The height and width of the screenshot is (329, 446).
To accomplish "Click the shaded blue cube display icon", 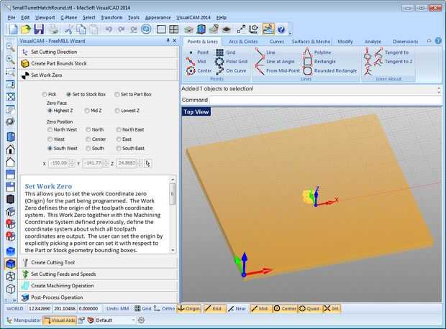I will [x=11, y=264].
